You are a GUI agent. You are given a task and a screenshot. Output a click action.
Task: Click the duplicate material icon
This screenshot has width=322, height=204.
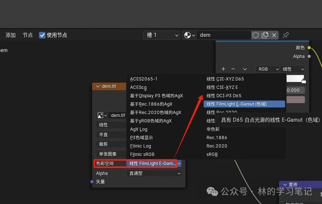[265, 35]
